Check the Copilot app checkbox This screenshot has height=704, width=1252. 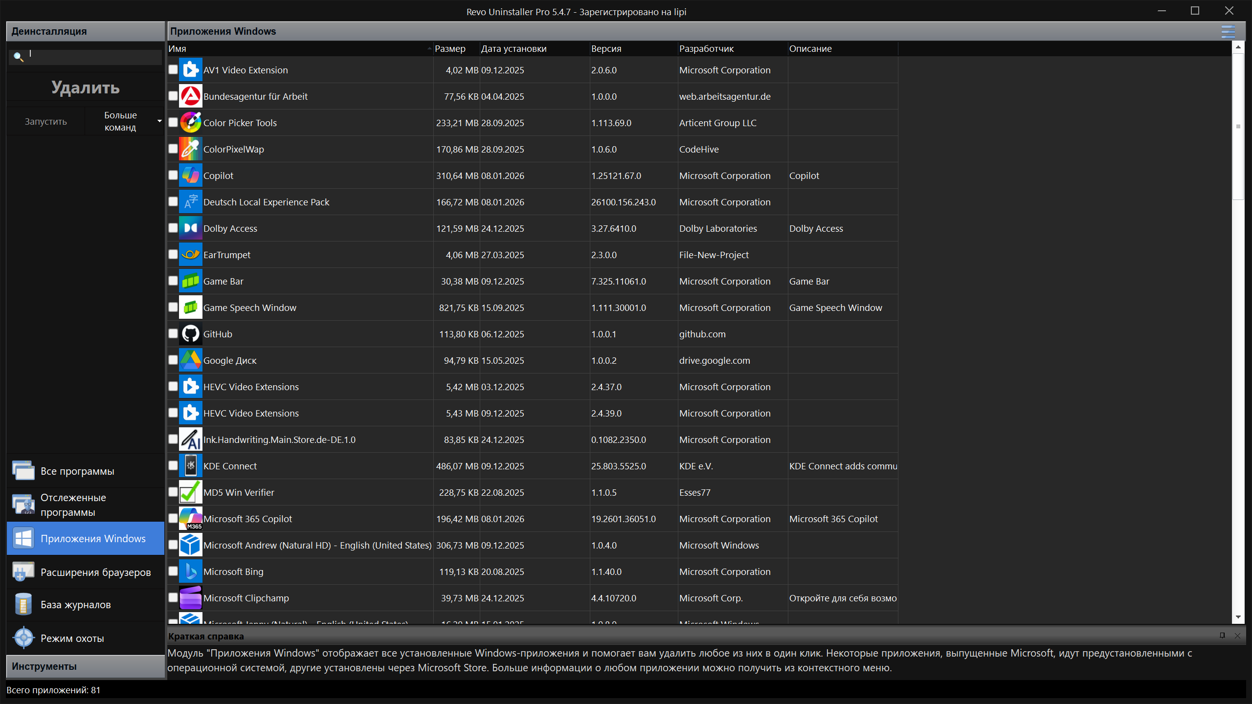pos(173,175)
